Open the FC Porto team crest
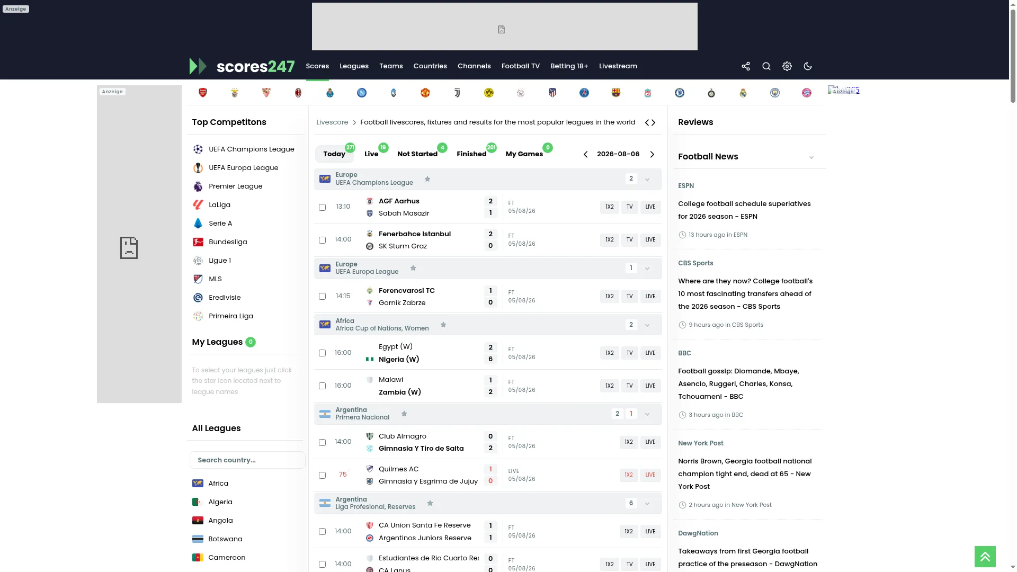Image resolution: width=1017 pixels, height=572 pixels. click(330, 93)
